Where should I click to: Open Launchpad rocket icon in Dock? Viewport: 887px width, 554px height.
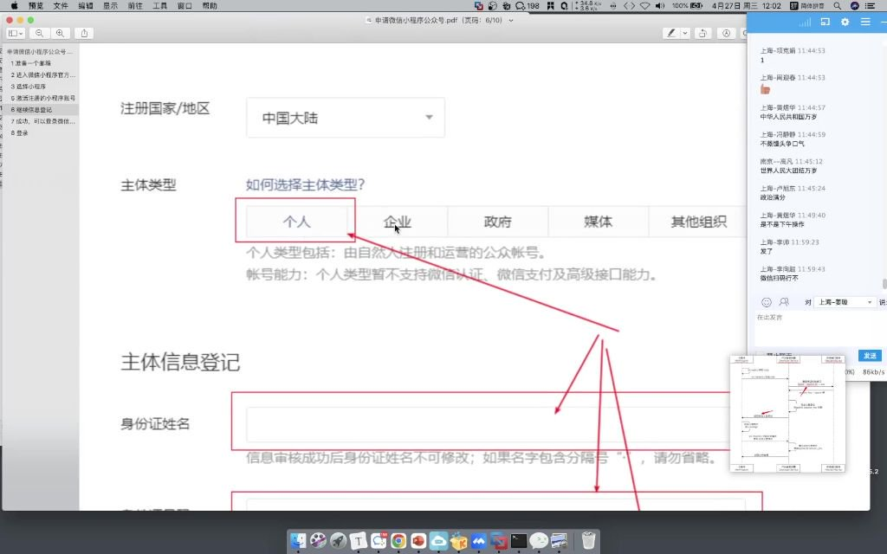coord(339,541)
